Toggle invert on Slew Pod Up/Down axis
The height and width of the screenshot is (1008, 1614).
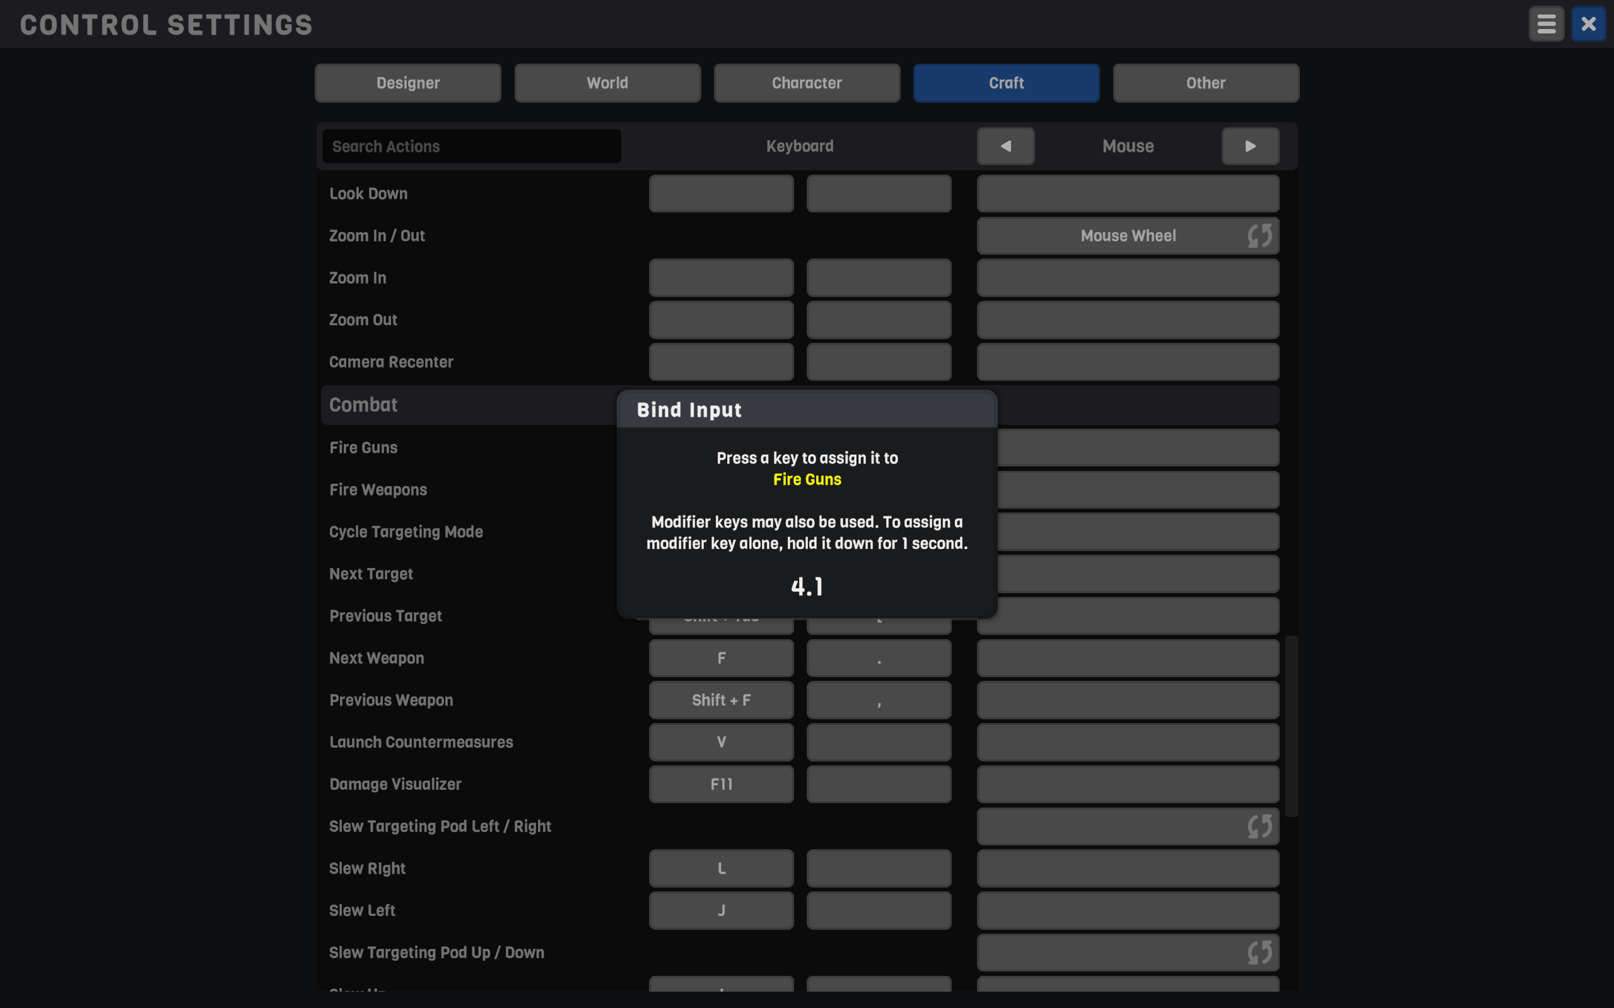click(x=1259, y=952)
